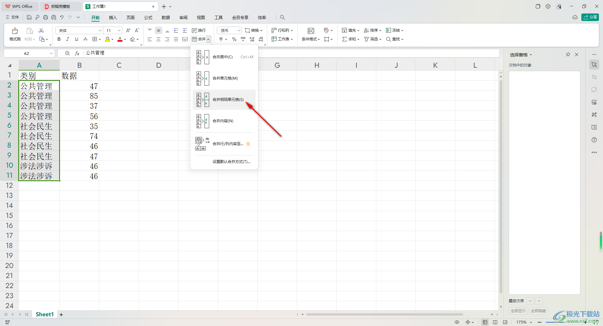Toggle center horizontal alignment
The width and height of the screenshot is (603, 326).
click(x=158, y=39)
